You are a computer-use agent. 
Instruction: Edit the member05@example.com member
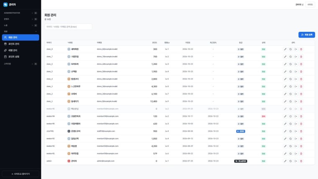(x=285, y=124)
